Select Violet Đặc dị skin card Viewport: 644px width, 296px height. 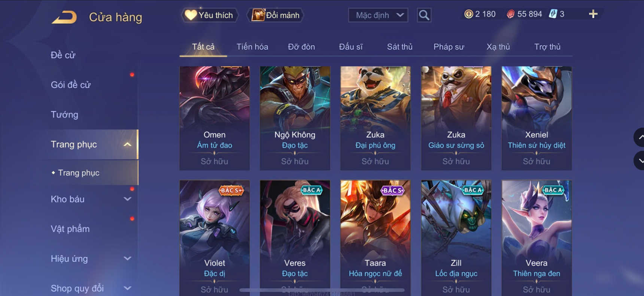coord(215,238)
